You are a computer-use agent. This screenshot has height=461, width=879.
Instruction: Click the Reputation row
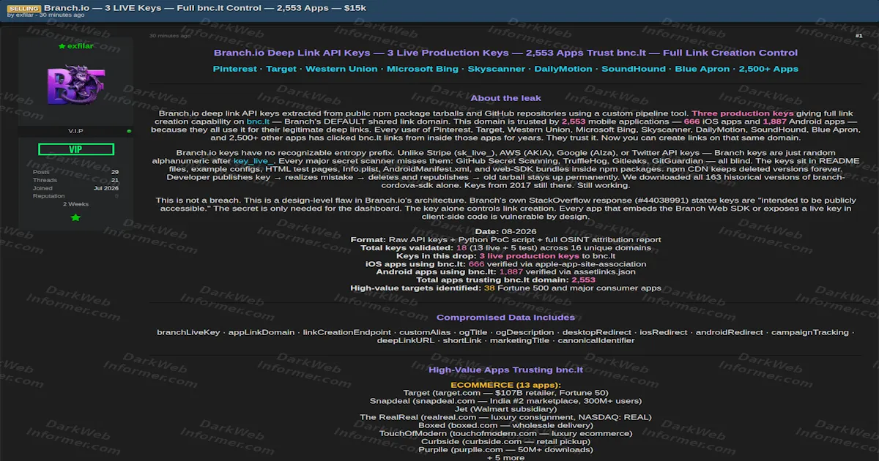[x=75, y=196]
